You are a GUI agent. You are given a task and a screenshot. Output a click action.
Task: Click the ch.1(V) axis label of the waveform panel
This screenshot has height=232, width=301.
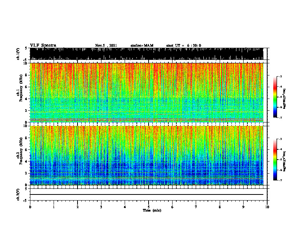tap(18, 54)
